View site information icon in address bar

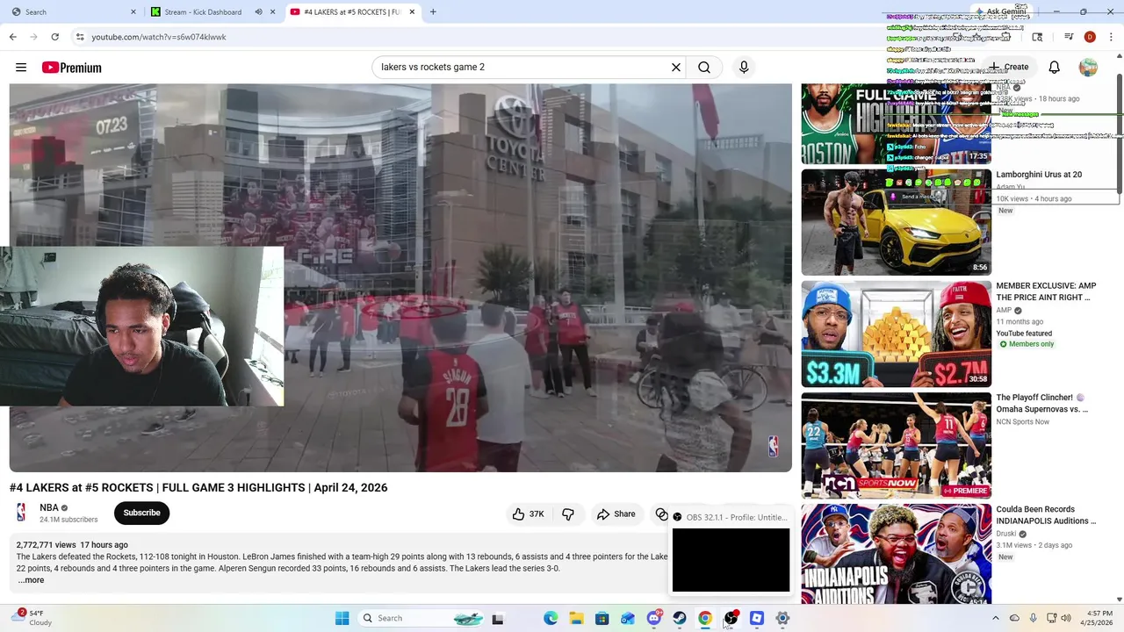(80, 37)
